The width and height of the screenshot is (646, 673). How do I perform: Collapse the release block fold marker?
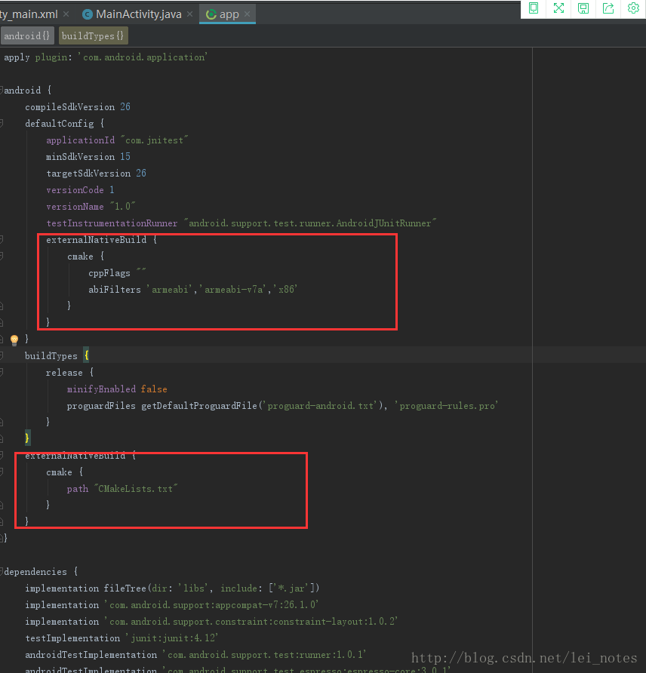tap(2, 373)
